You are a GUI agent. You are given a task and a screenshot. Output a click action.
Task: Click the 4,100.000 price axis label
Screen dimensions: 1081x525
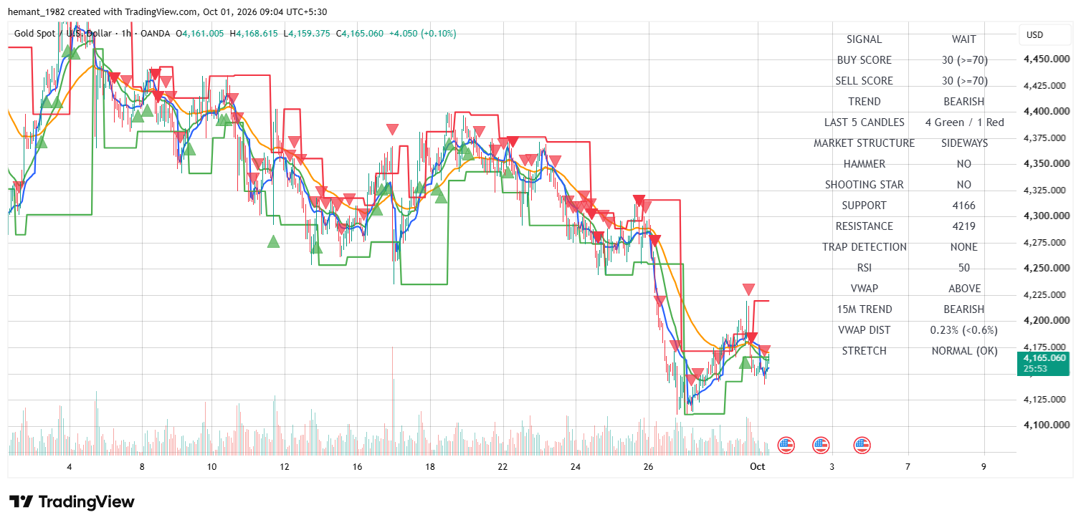[x=1047, y=425]
